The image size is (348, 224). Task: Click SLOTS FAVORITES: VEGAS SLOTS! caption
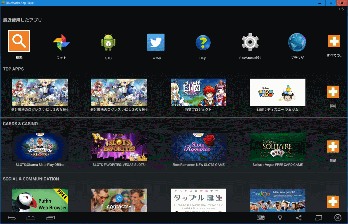click(x=119, y=165)
